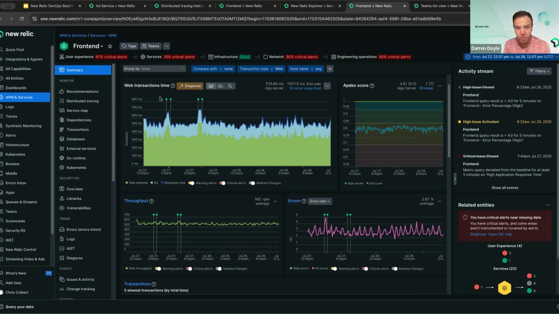Open Query your data bar
This screenshot has width=559, height=314.
pos(19,307)
